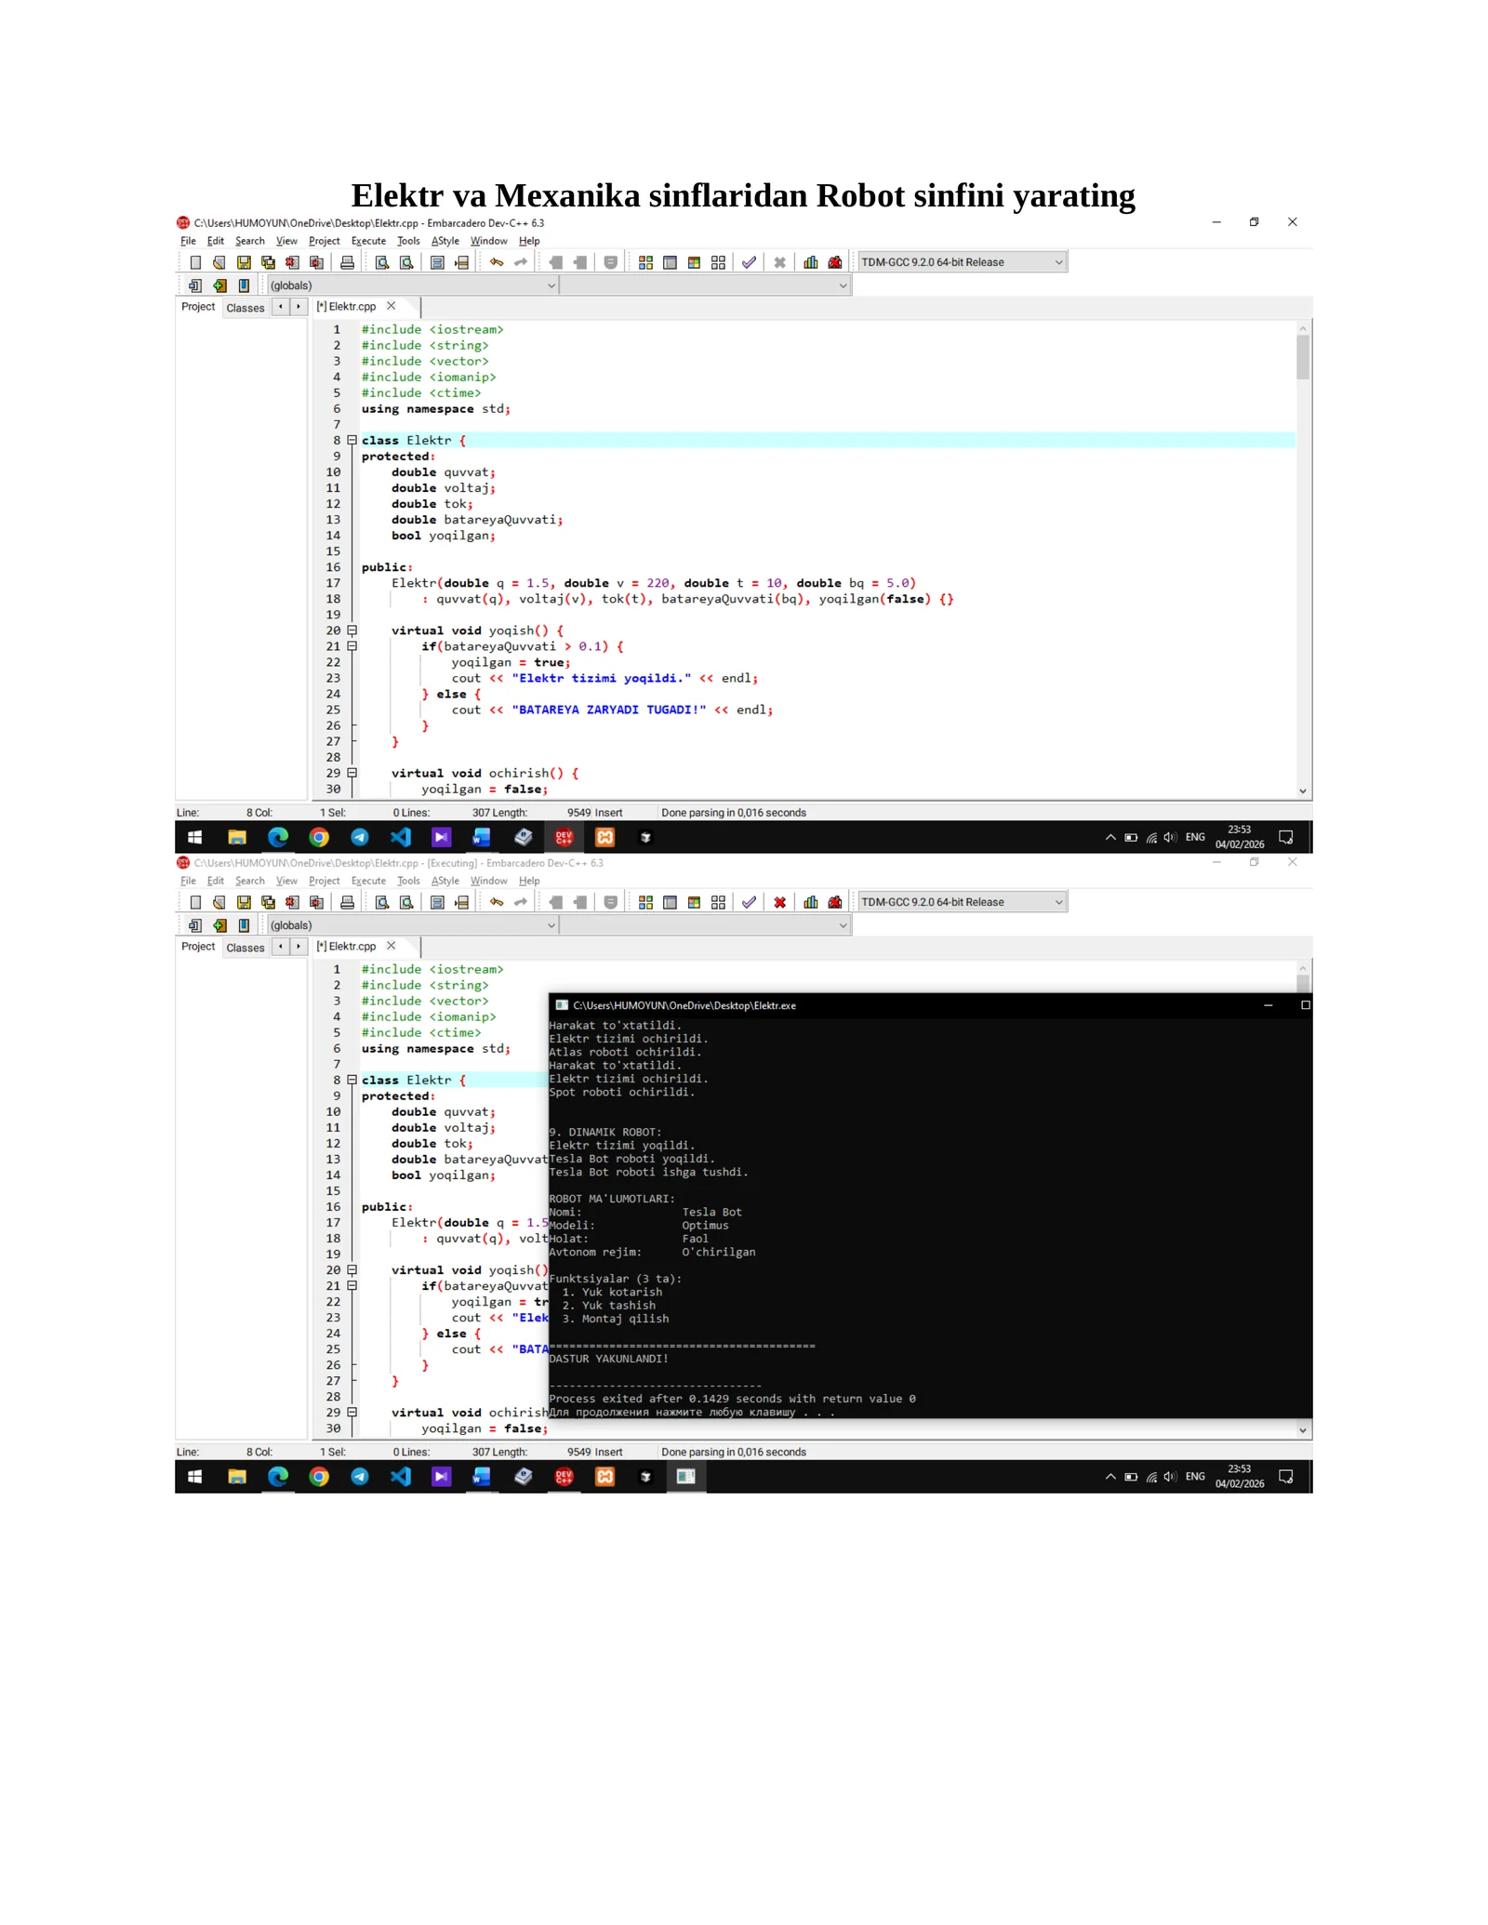Open empty function list dropdown beside (globals), upper window
This screenshot has width=1488, height=1925.
tap(706, 285)
